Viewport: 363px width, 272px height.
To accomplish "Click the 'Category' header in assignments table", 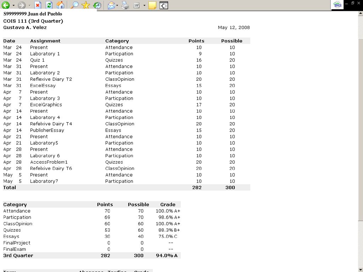I will point(117,41).
